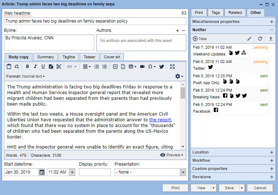The image size is (278, 195).
Task: Open the Presentation dropdown
Action: tap(150, 172)
